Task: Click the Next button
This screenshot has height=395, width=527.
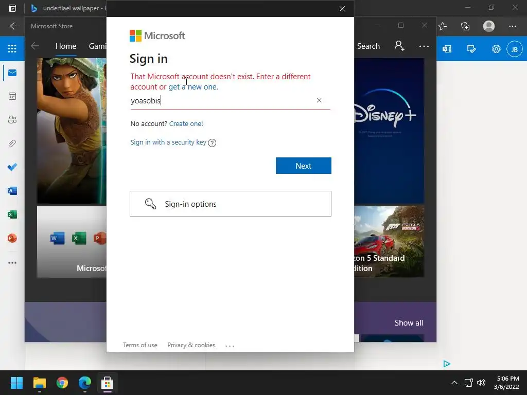Action: (x=304, y=166)
